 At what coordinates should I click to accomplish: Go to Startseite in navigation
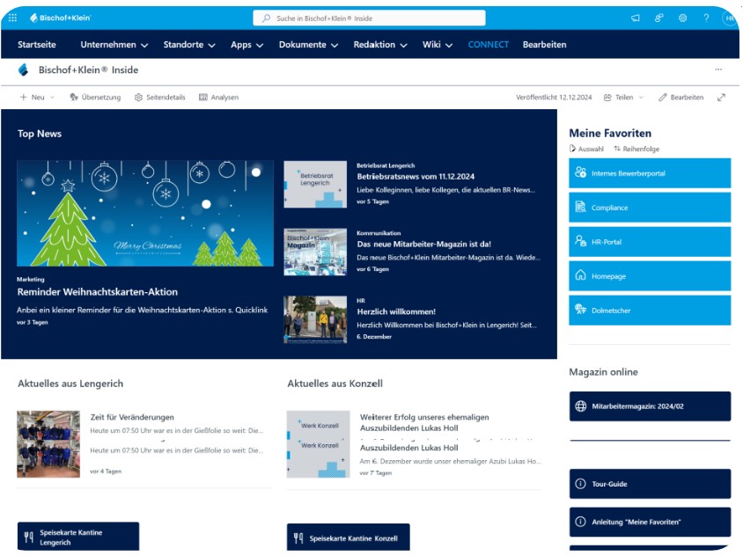point(36,45)
